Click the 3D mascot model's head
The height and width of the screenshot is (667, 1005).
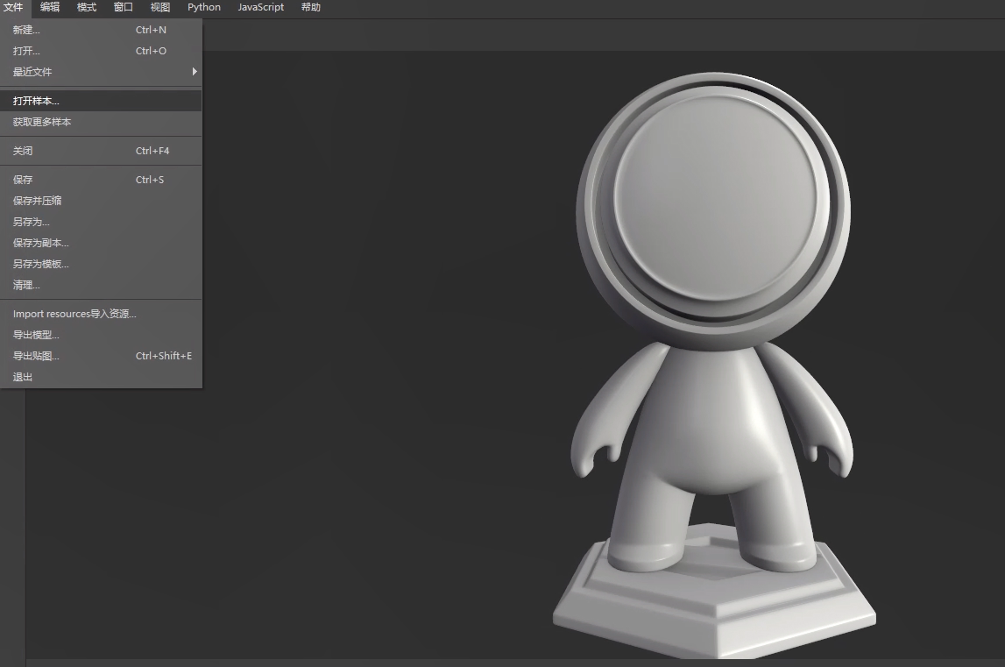pos(713,206)
